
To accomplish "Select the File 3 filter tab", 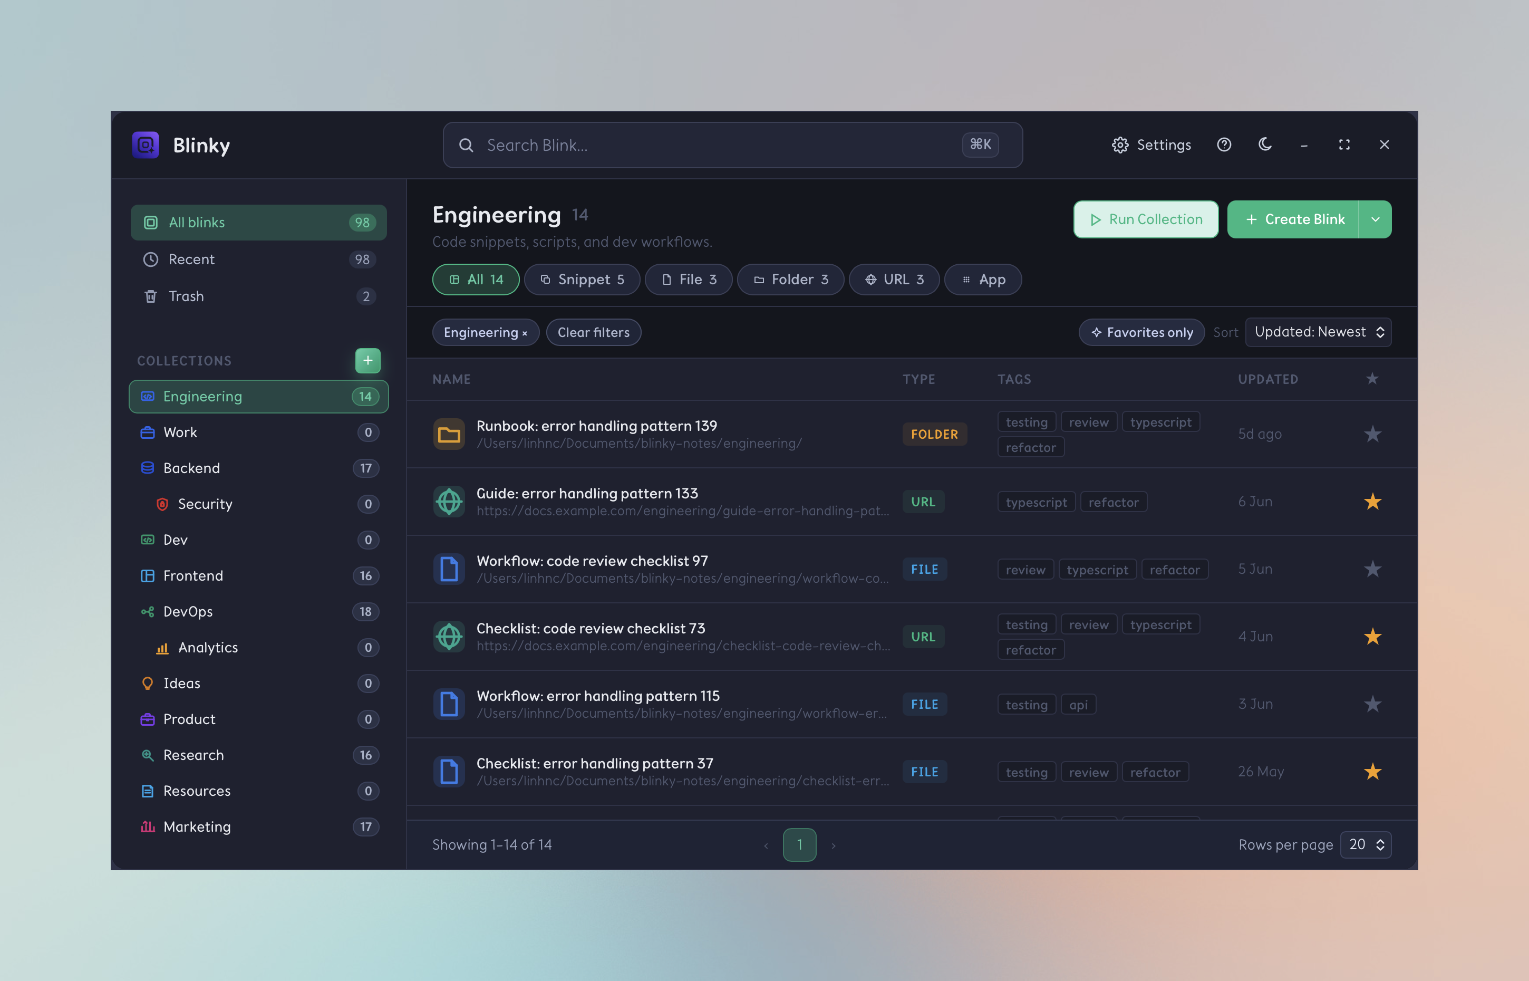I will [x=689, y=280].
